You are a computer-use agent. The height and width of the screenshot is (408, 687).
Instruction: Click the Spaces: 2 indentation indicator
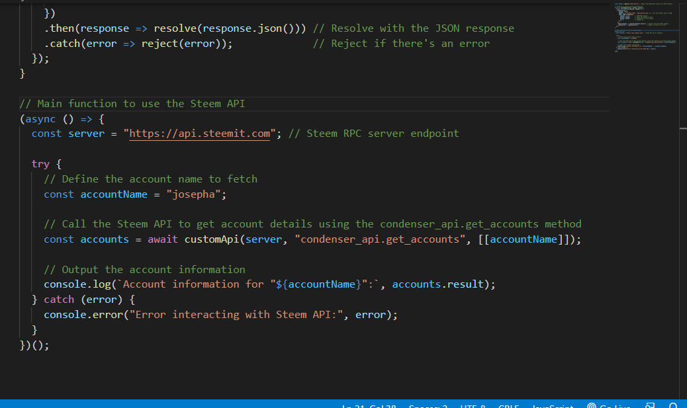(x=428, y=406)
